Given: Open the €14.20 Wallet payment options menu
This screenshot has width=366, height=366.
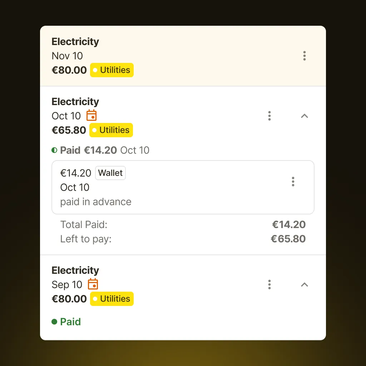Looking at the screenshot, I should click(293, 182).
